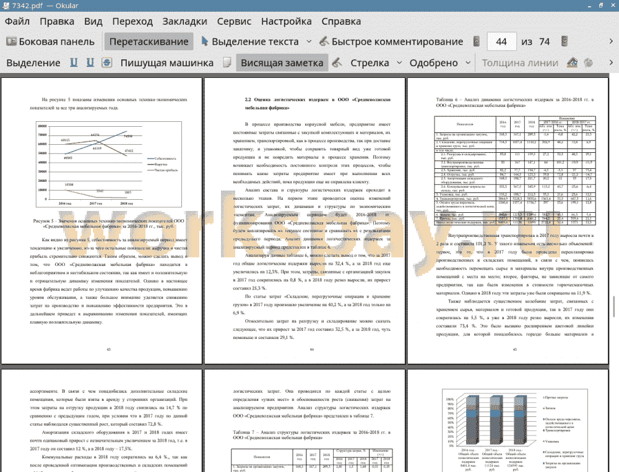Expand the Выделение текста dropdown arrow
619x472 pixels.
tap(309, 41)
